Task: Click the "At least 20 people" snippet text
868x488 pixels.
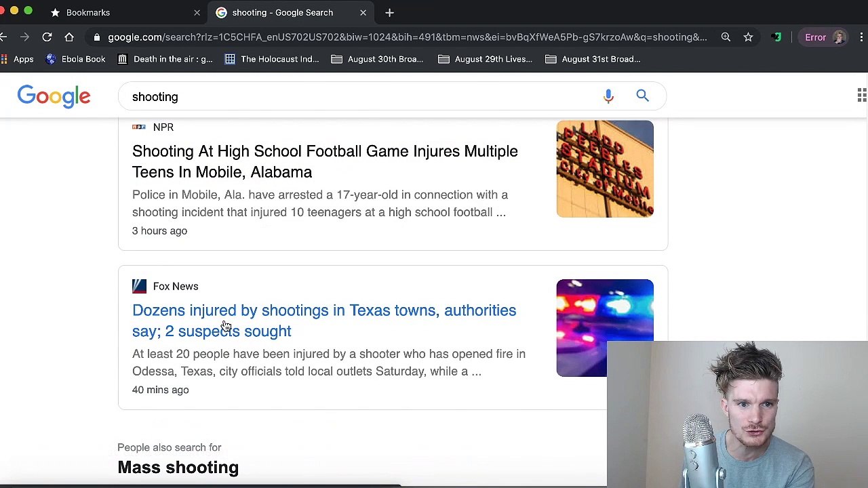Action: 329,363
